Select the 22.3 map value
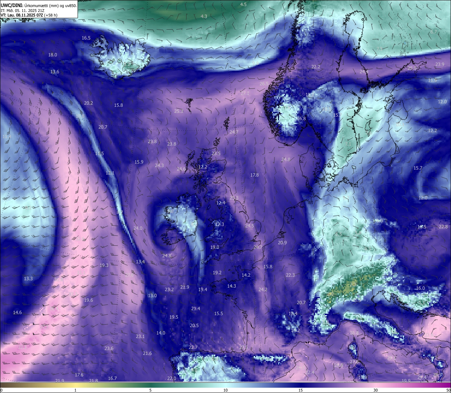Viewport: 451px width, 393px height. [290, 275]
